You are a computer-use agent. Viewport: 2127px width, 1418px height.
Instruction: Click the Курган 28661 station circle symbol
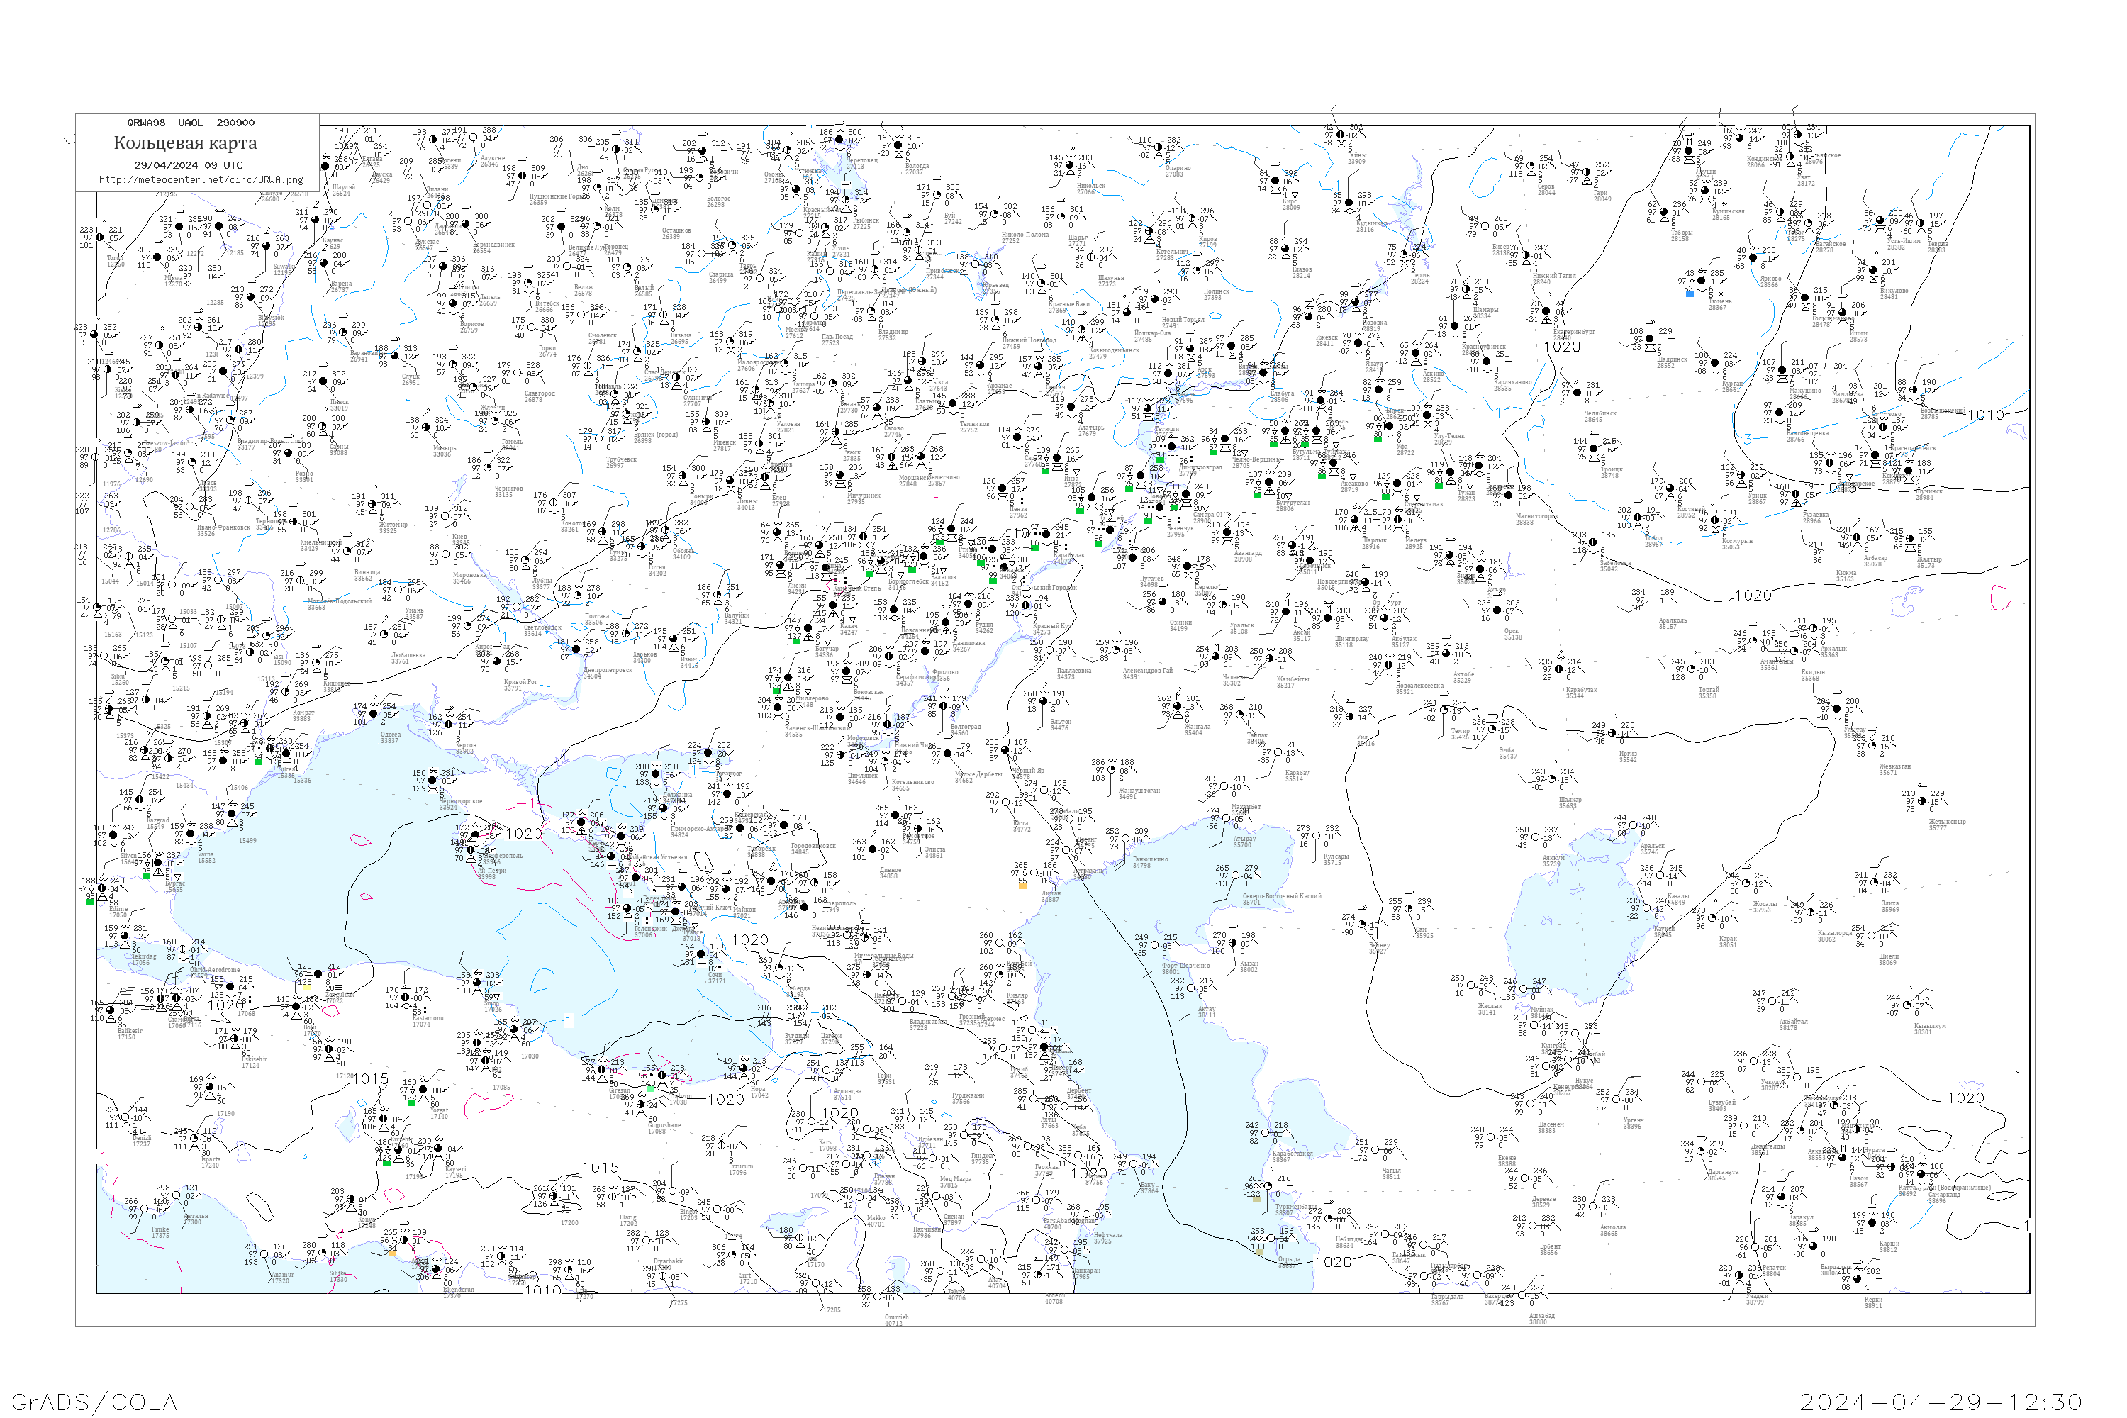(x=1714, y=364)
